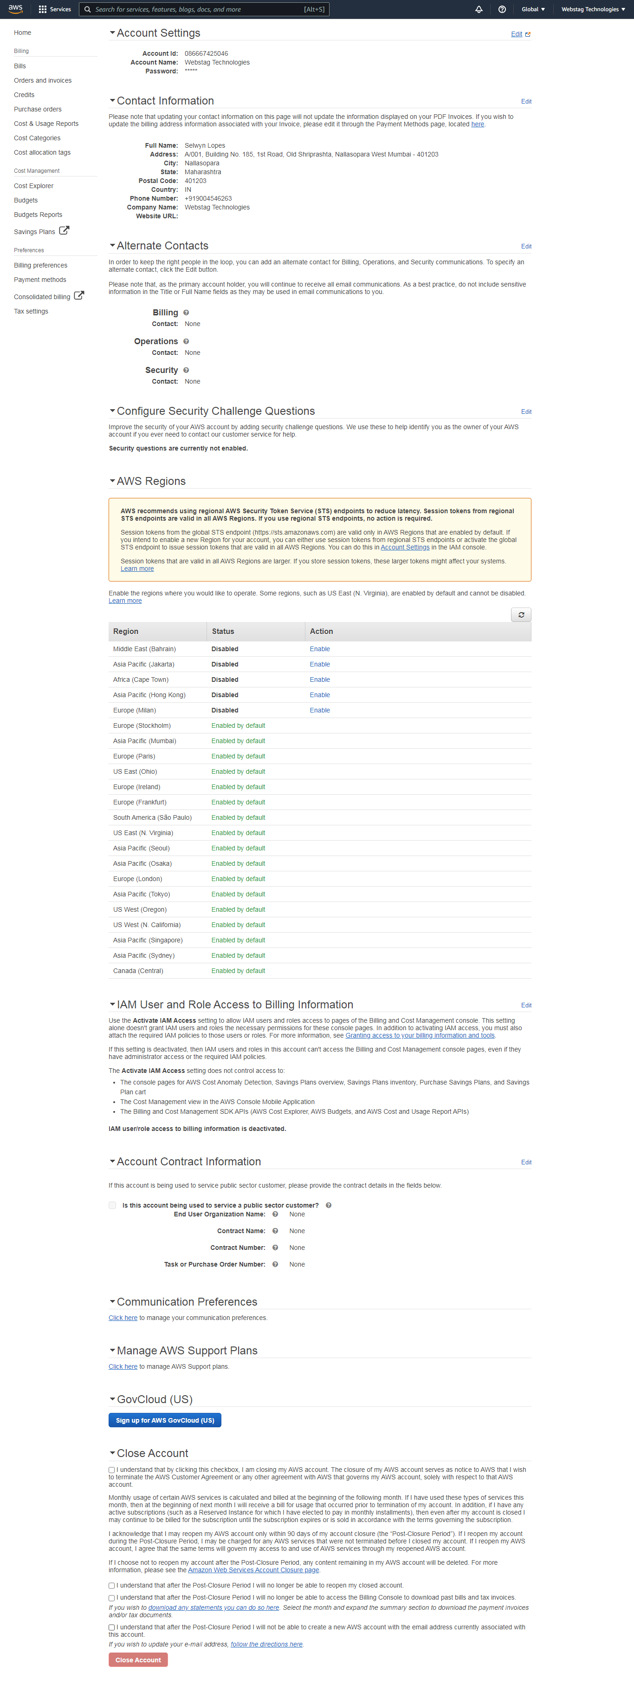Click Sign up for AWS GovCloud (US)
This screenshot has height=1699, width=634.
point(165,1420)
